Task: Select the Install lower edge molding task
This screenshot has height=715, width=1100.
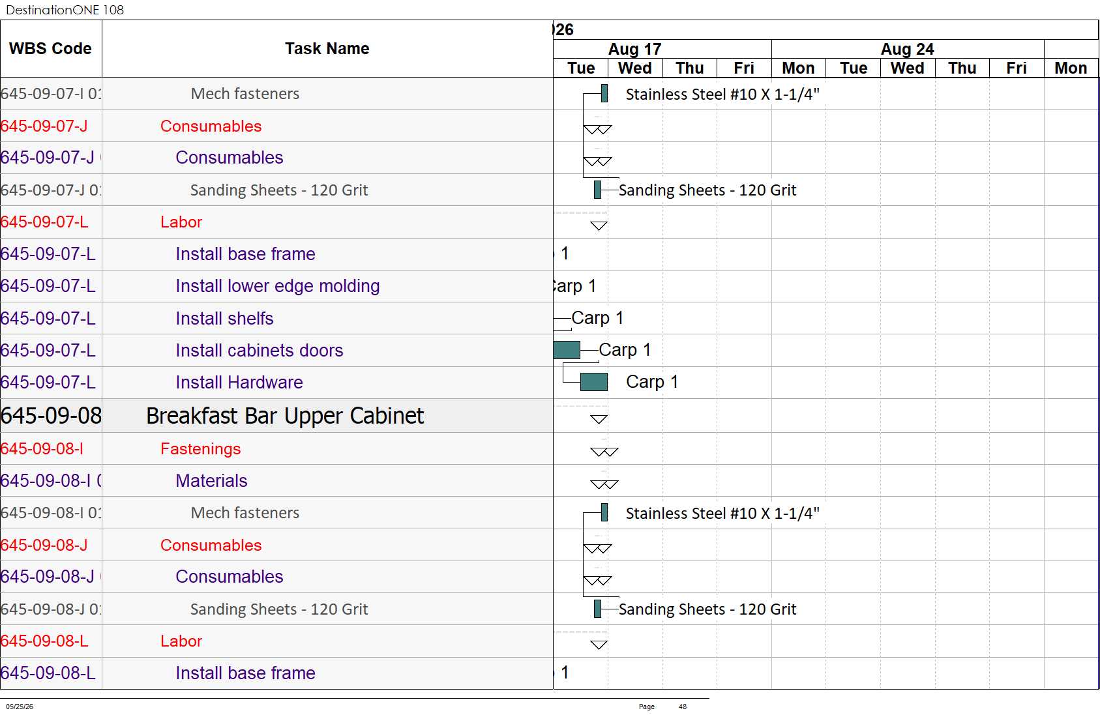Action: click(x=278, y=286)
